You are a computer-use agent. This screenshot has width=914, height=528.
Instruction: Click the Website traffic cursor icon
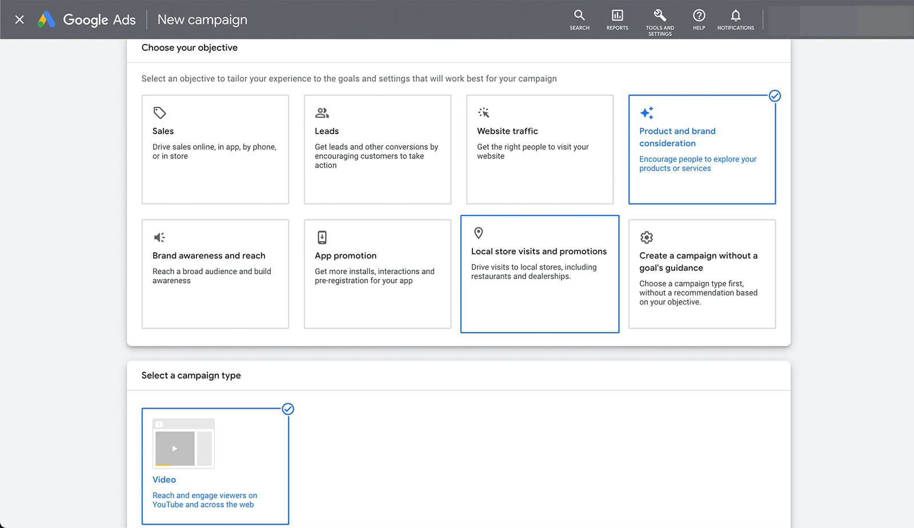[x=484, y=113]
